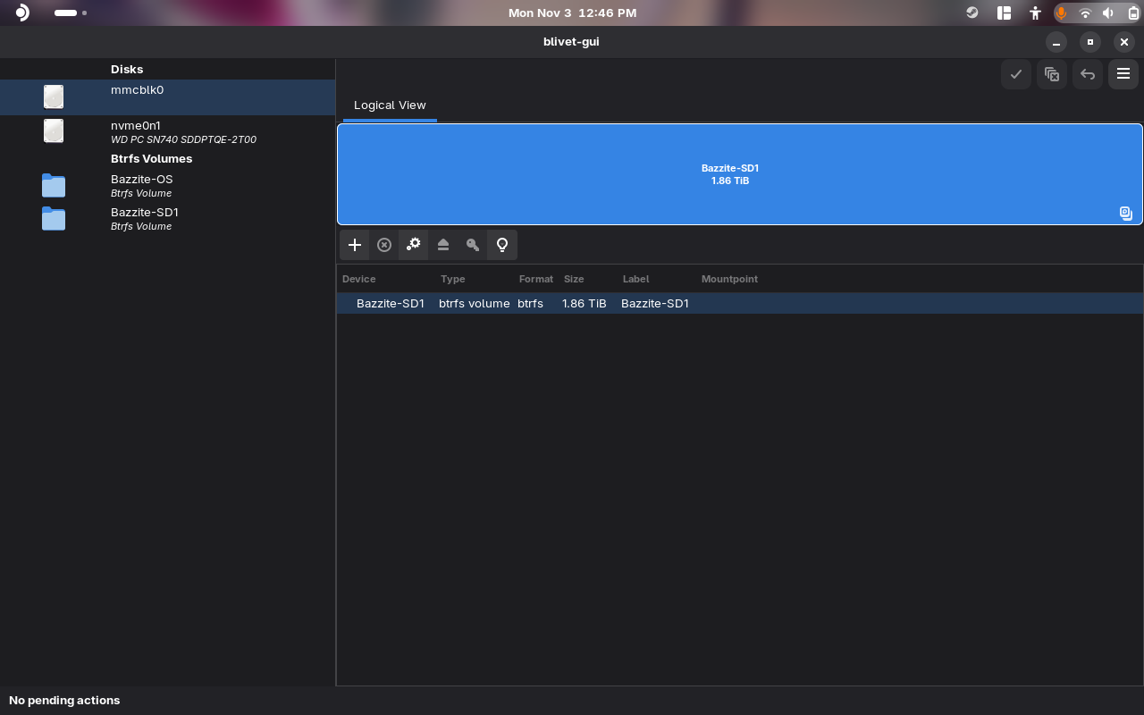Click the Size column header
The height and width of the screenshot is (715, 1144).
(574, 279)
